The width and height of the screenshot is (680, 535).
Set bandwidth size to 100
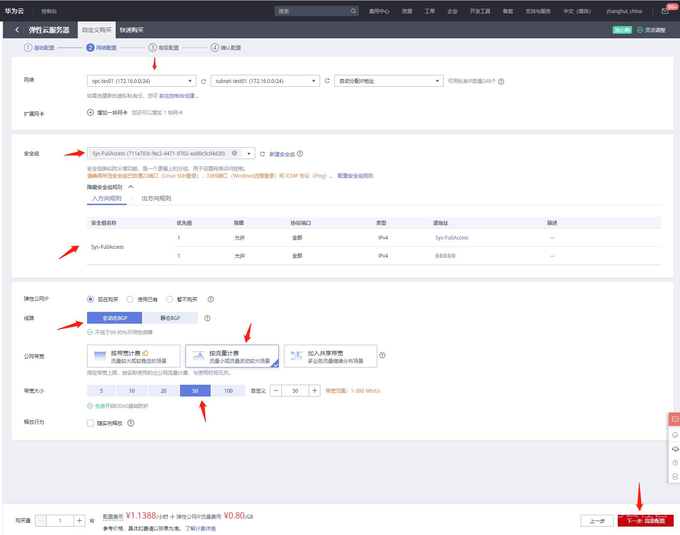pos(228,391)
